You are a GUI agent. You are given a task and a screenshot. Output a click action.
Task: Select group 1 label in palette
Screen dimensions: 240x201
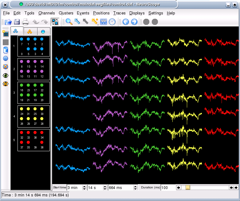point(14,46)
